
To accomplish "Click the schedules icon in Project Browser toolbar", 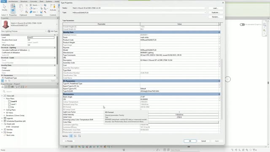I will [12, 87].
